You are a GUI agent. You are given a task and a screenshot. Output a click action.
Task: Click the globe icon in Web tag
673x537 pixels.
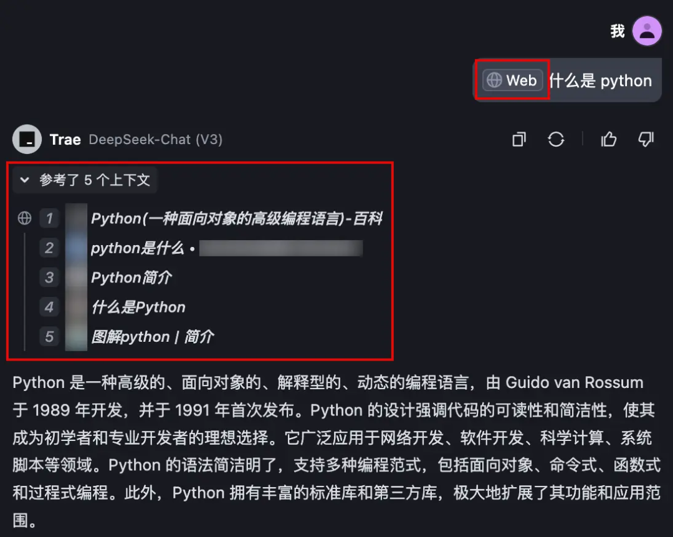click(x=494, y=80)
